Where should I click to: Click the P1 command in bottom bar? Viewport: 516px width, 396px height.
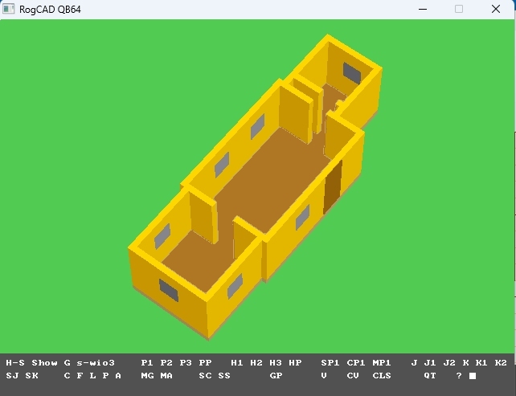click(x=147, y=363)
